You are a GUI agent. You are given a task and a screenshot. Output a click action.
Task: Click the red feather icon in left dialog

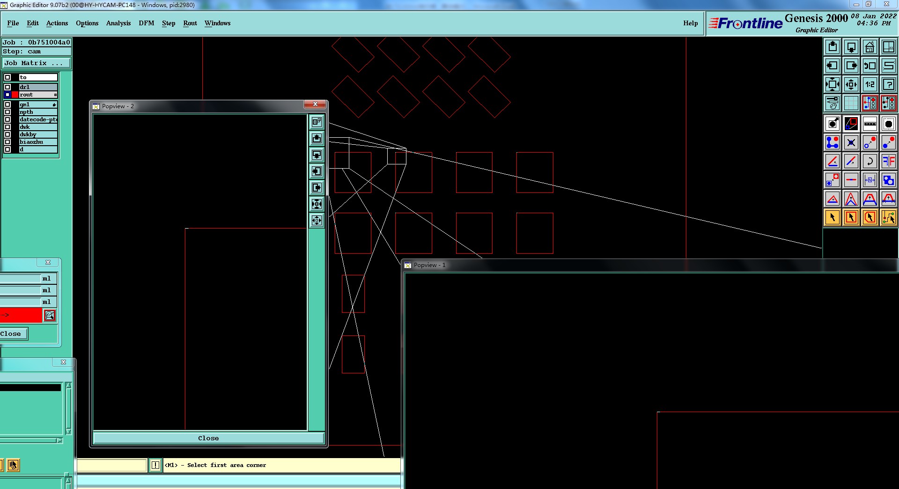(50, 315)
